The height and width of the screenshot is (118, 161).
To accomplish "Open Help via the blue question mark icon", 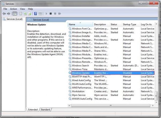I will pyautogui.click(x=35, y=14).
